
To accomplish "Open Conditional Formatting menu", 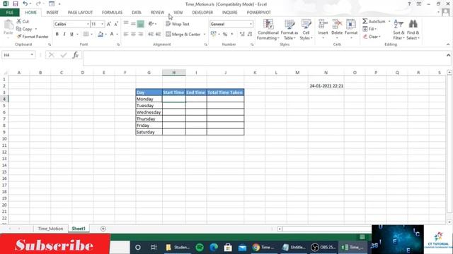I will pos(268,30).
